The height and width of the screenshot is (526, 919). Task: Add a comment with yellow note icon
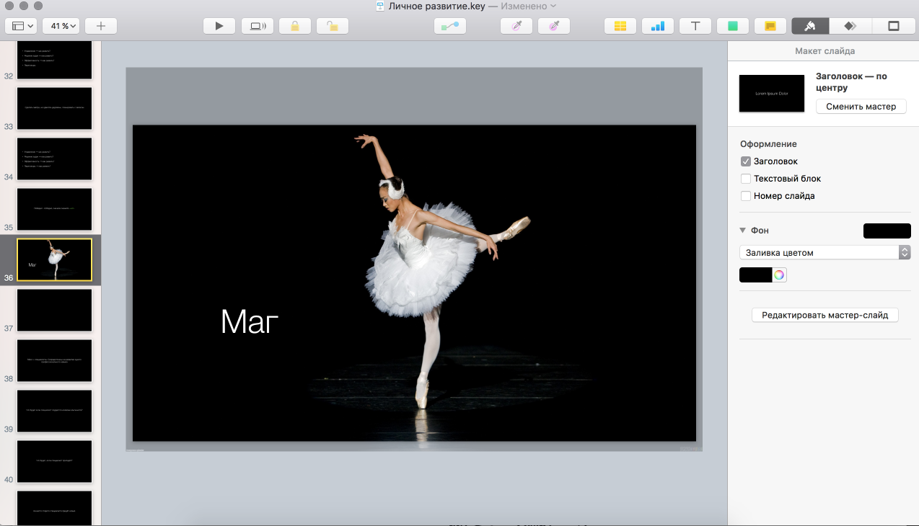click(770, 26)
